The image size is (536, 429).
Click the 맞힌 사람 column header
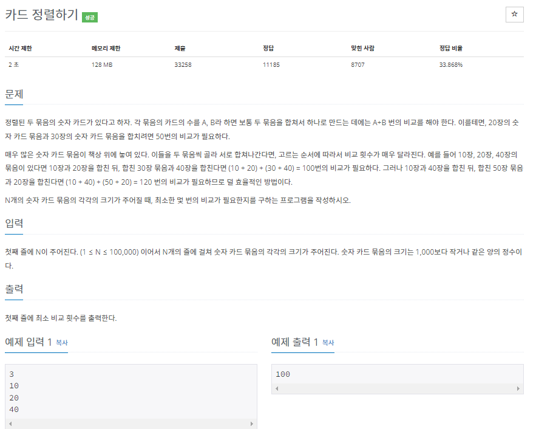(362, 48)
